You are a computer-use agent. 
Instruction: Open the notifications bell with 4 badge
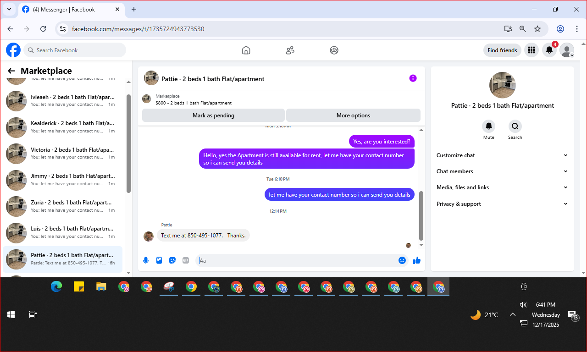coord(549,50)
